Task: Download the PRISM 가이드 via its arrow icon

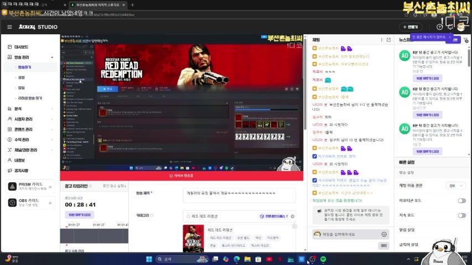Action: [x=50, y=187]
